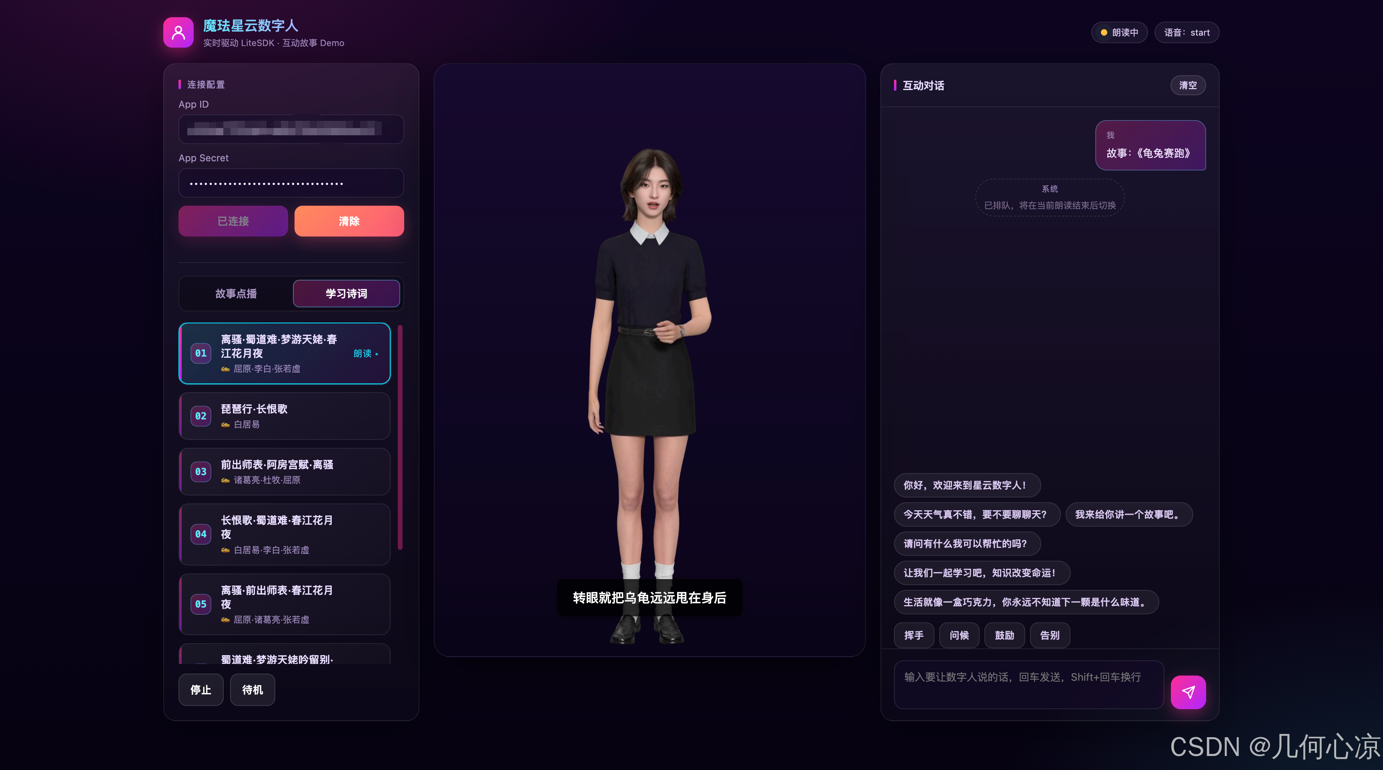Click the App Secret password field
This screenshot has height=770, width=1383.
point(291,183)
